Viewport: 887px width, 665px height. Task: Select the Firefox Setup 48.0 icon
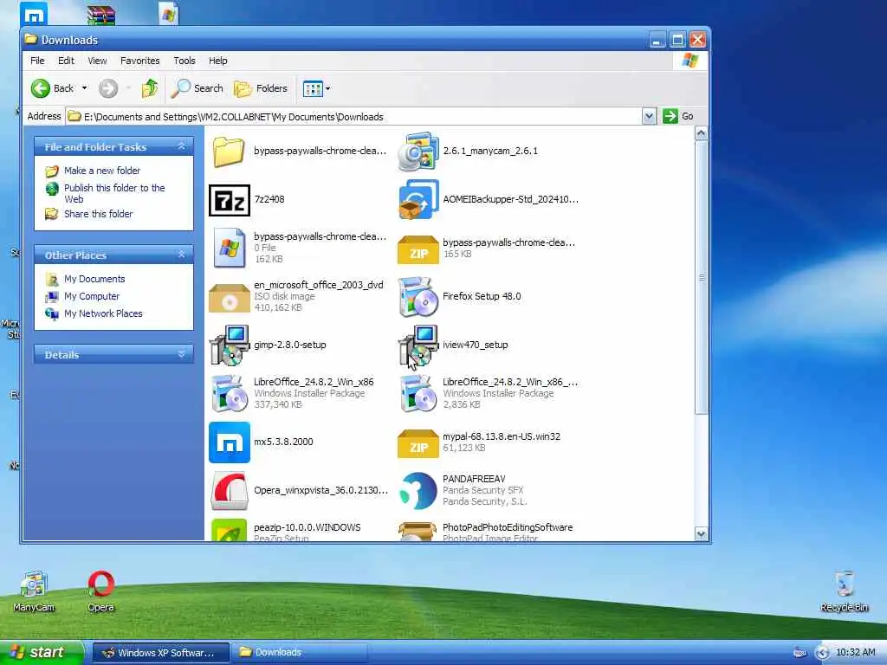(418, 297)
